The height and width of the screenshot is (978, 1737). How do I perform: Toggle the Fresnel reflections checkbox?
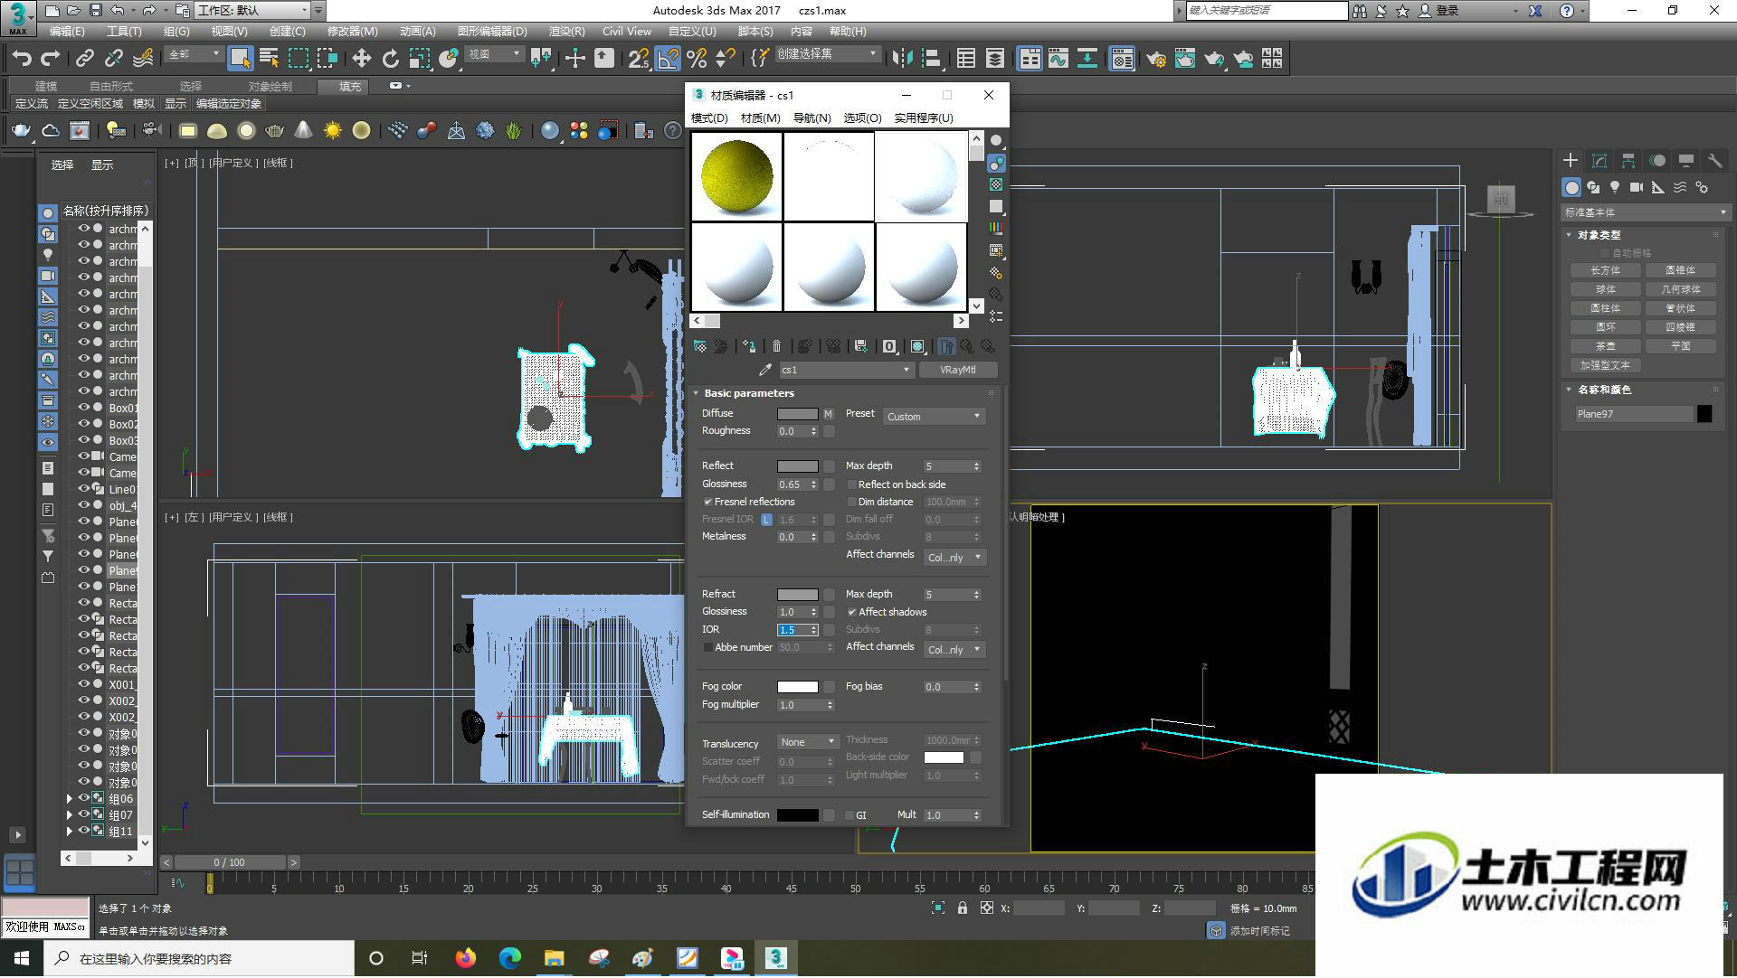coord(707,503)
